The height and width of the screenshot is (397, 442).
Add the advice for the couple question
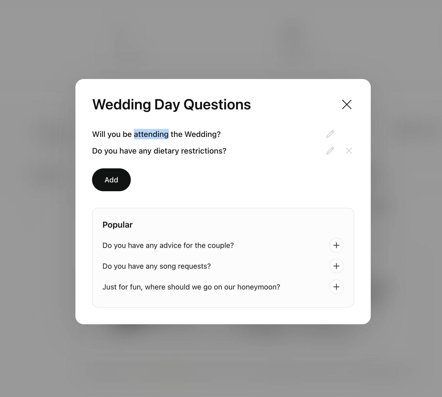pos(336,245)
